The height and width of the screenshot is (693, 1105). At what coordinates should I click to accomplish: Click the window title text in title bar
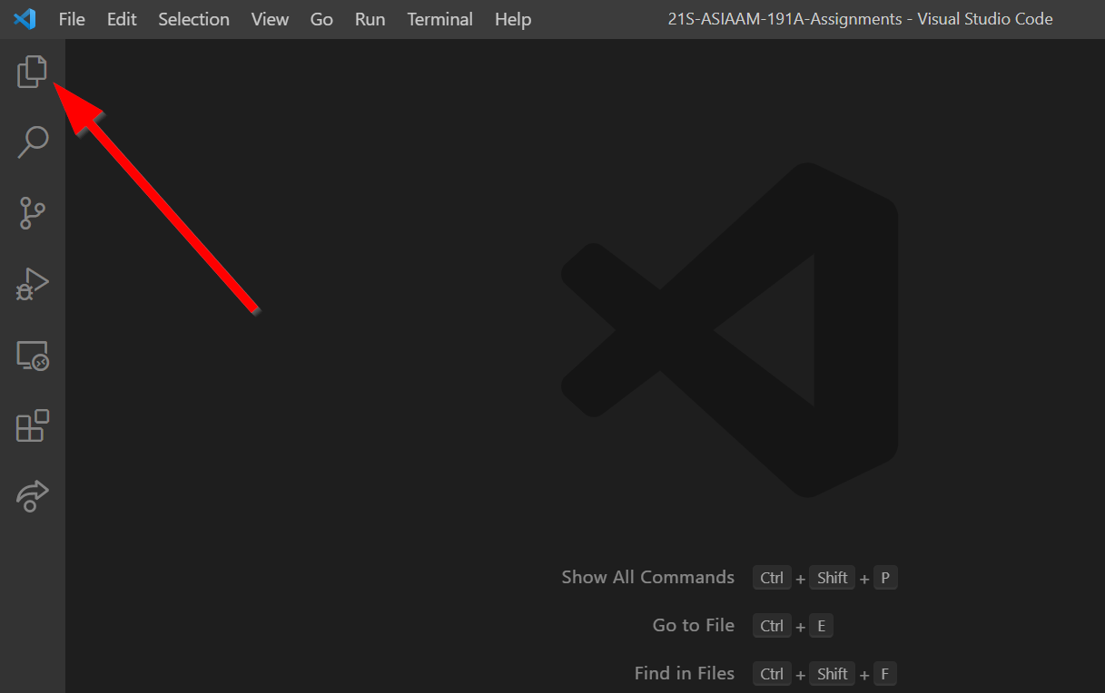[860, 19]
